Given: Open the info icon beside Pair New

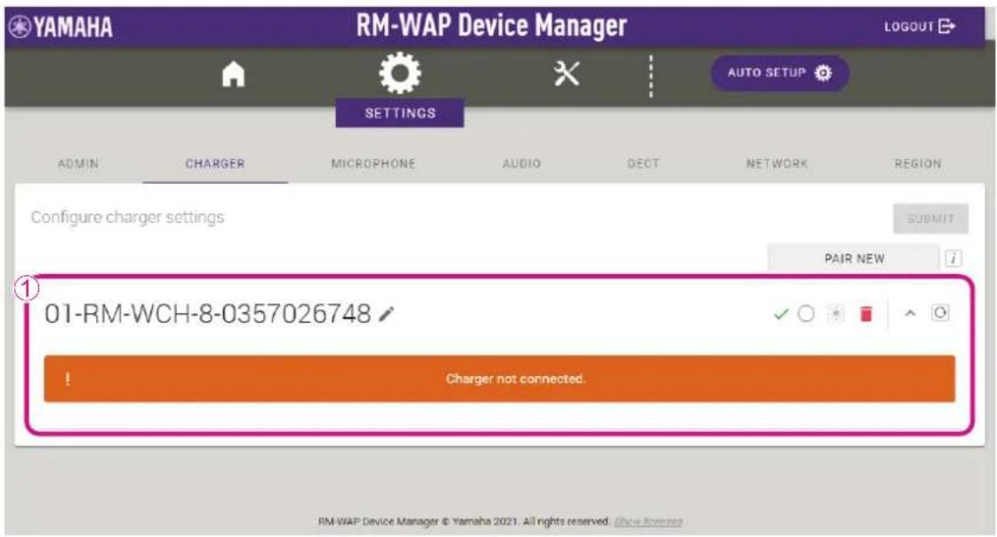Looking at the screenshot, I should tap(953, 258).
